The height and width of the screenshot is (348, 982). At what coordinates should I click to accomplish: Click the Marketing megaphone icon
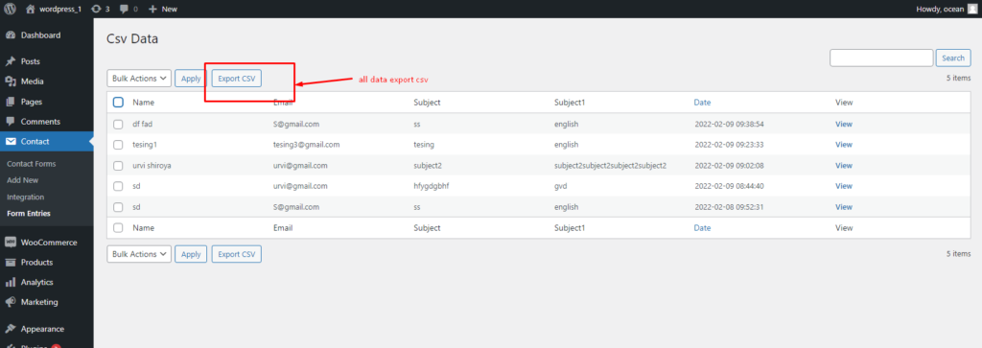(x=11, y=302)
